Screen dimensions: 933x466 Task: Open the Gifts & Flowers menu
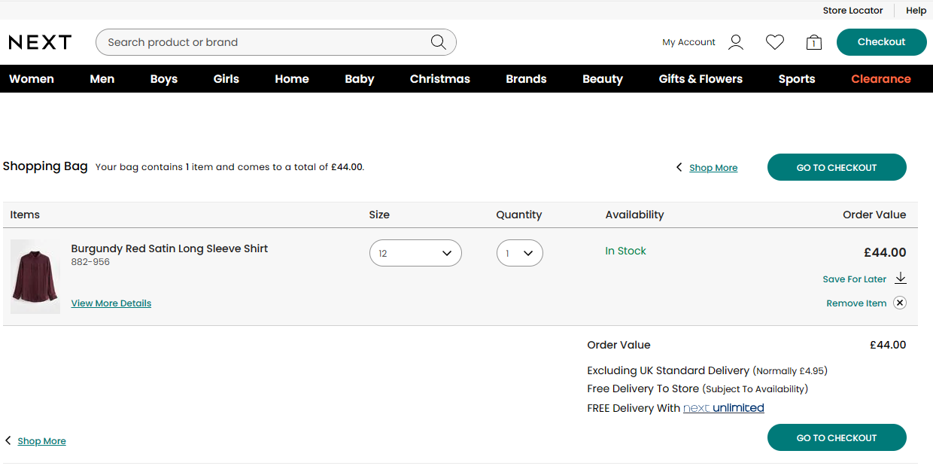pos(700,79)
